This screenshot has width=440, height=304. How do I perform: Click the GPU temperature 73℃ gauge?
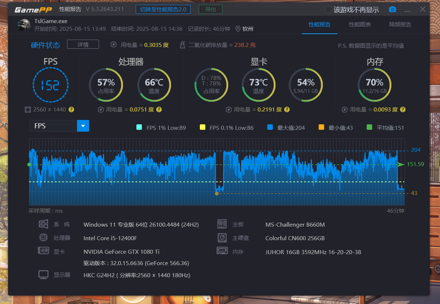click(x=259, y=85)
